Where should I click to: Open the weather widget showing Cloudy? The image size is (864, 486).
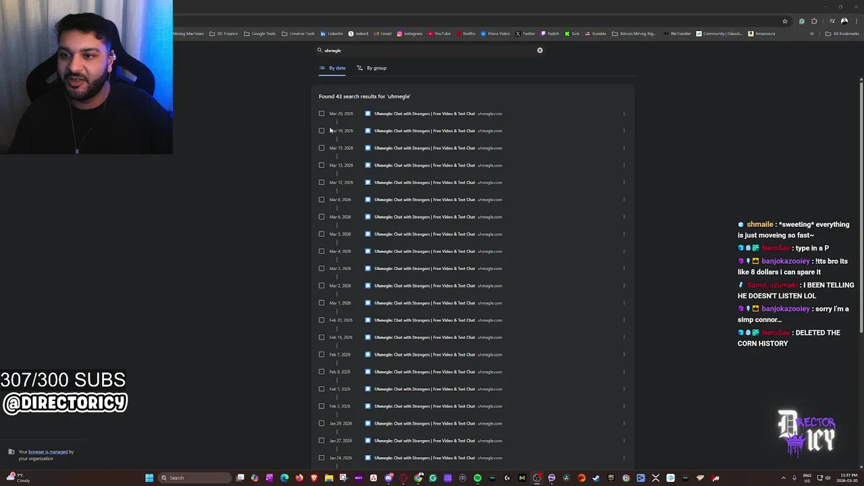(x=18, y=478)
